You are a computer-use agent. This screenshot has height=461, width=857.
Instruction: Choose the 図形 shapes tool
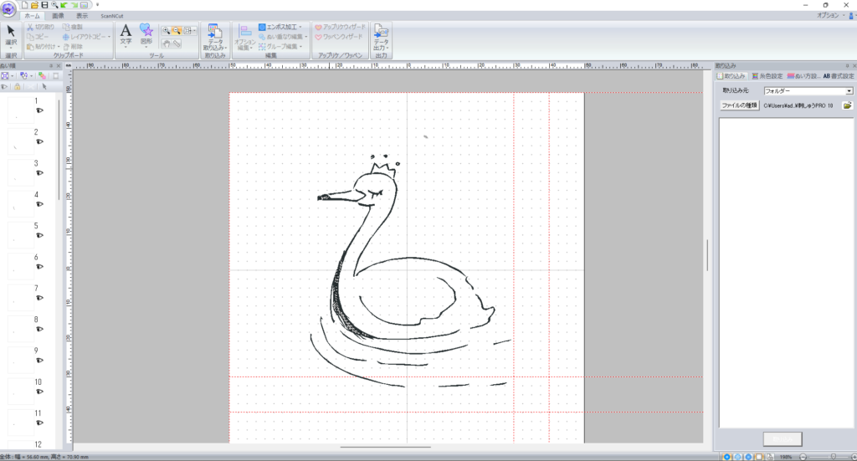[146, 34]
